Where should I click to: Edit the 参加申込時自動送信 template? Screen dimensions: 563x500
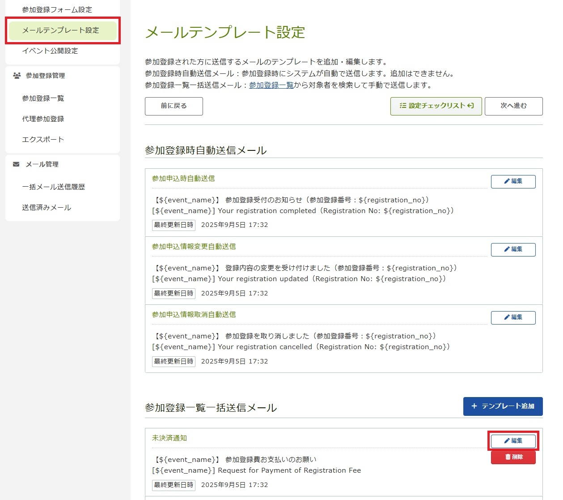(513, 181)
